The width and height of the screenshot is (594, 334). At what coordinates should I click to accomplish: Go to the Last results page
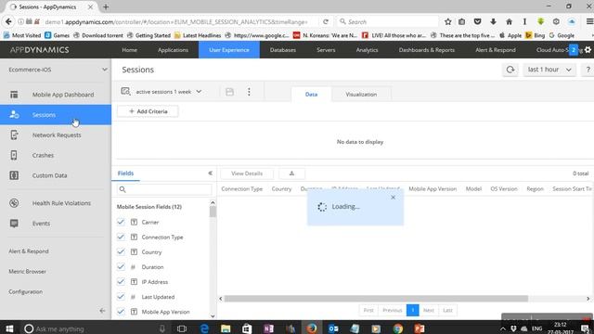[447, 310]
